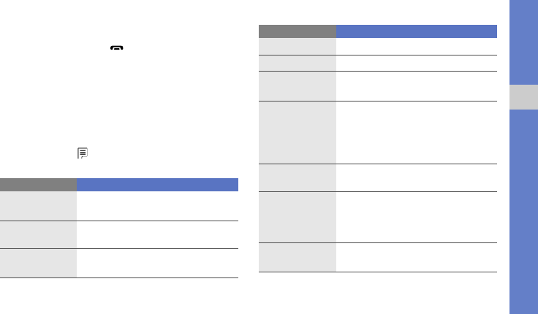The height and width of the screenshot is (314, 538).
Task: Click the blue header of the left table
Action: (158, 185)
